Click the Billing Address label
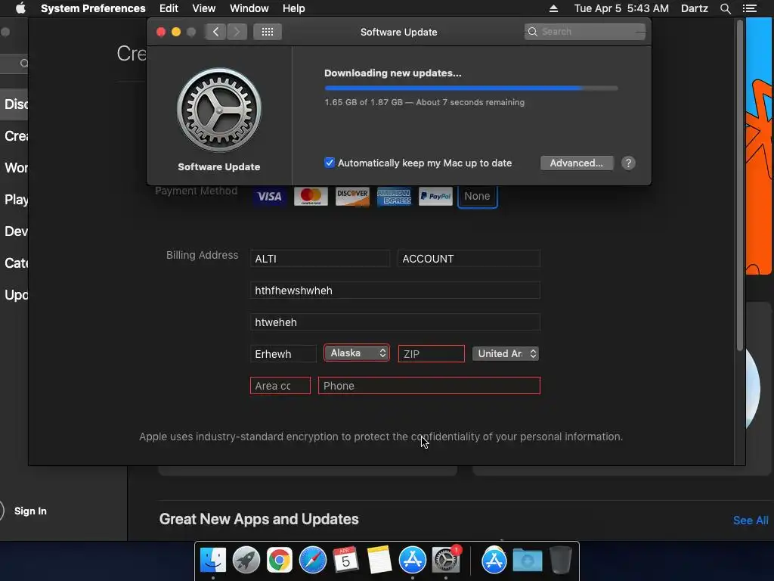Screen dimensions: 774x581 [202, 255]
